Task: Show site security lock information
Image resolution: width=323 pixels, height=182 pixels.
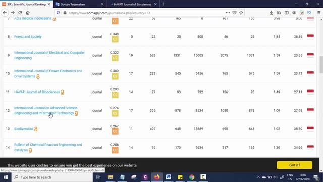Action: [x=65, y=13]
